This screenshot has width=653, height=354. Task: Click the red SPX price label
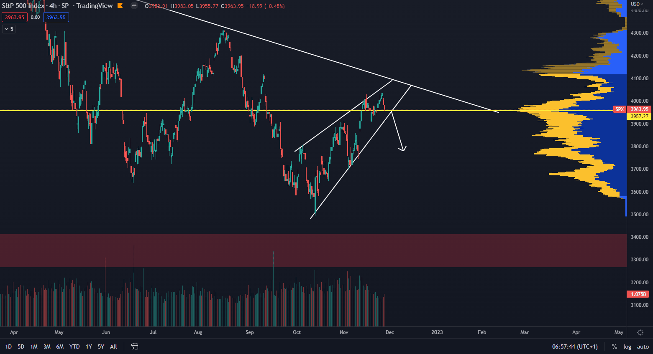[619, 109]
